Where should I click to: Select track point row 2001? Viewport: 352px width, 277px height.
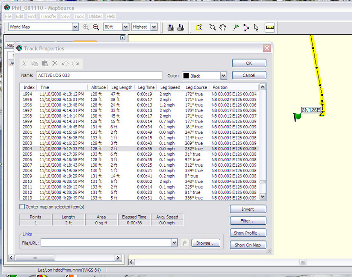tap(139, 132)
